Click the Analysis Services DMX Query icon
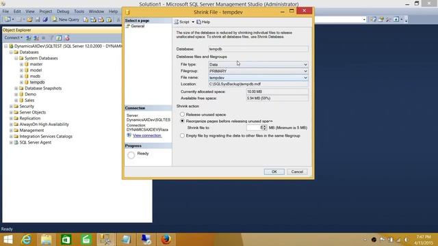This screenshot has width=438, height=246. point(101,20)
